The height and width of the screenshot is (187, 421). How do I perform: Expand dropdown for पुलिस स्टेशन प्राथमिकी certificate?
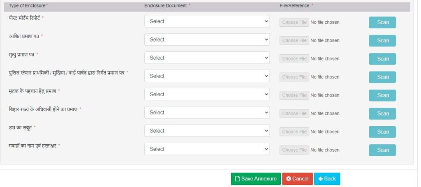pyautogui.click(x=207, y=76)
